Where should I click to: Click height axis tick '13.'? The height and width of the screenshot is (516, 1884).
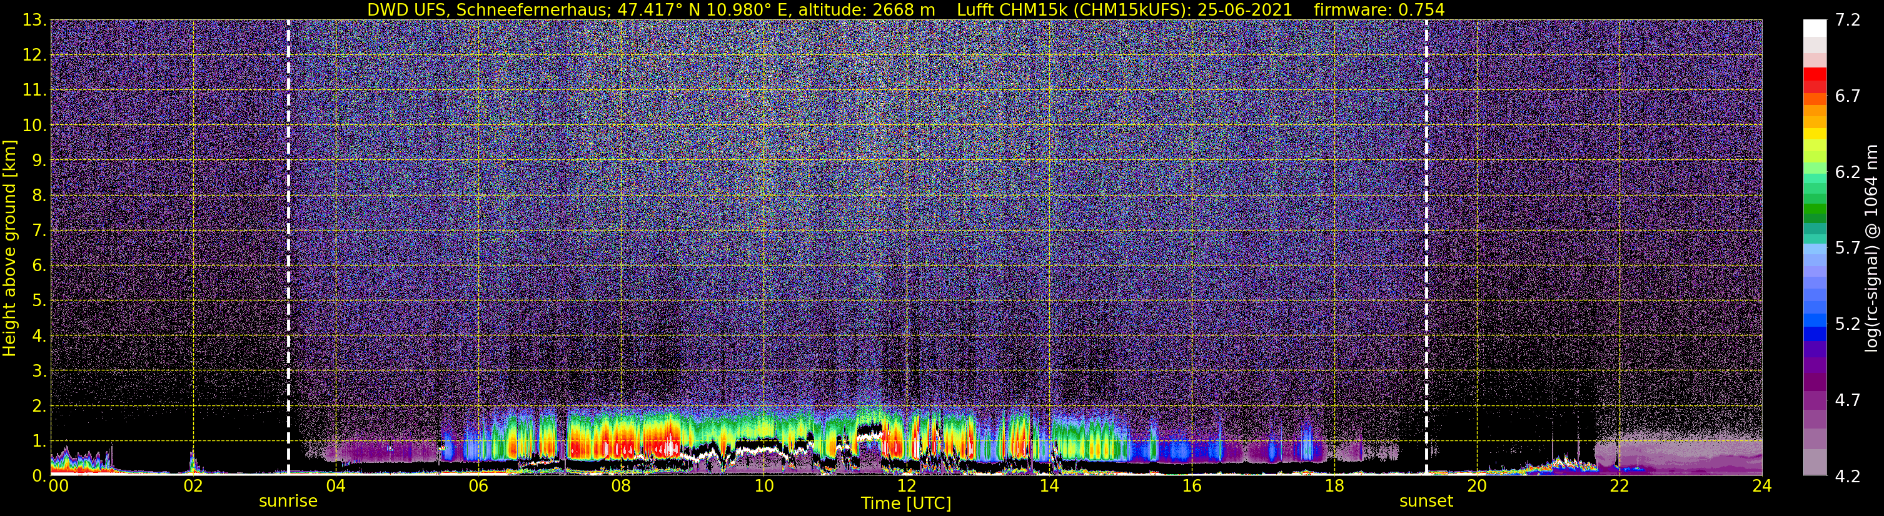pyautogui.click(x=34, y=21)
